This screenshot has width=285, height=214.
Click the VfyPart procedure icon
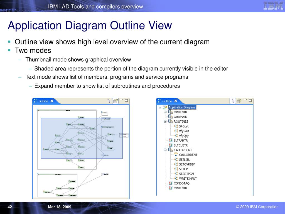coord(176,131)
